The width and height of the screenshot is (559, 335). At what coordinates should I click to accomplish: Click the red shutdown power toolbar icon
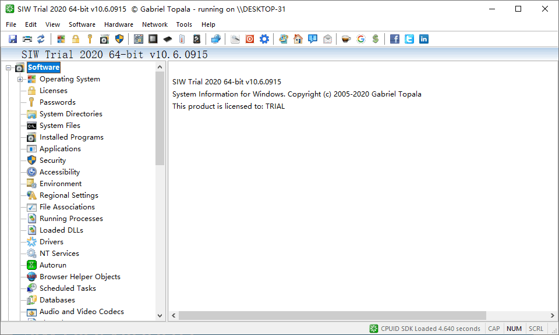click(x=250, y=39)
